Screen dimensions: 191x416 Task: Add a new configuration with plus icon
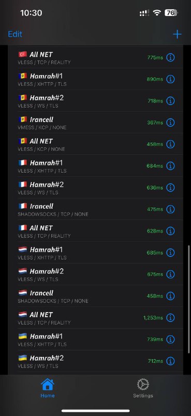[177, 34]
